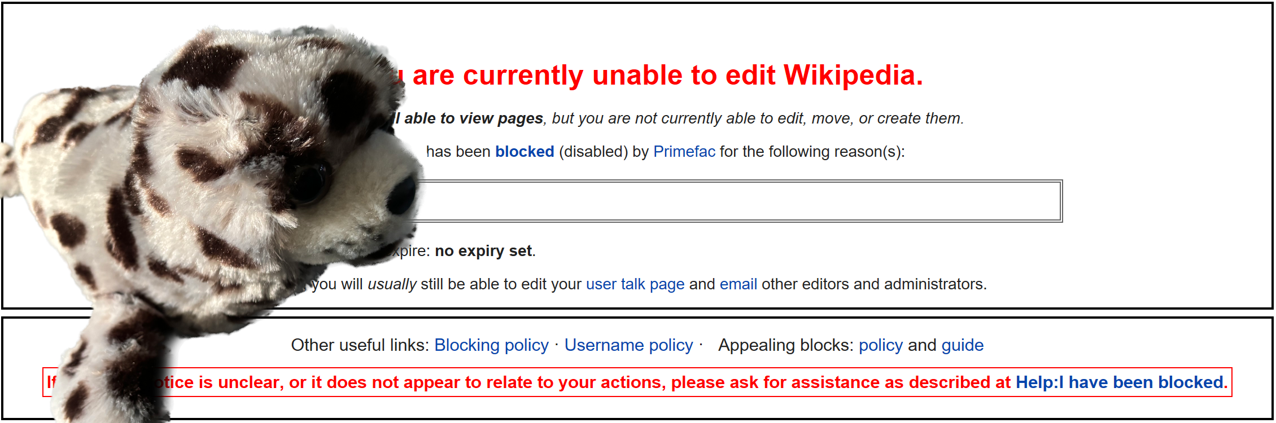This screenshot has width=1276, height=423.
Task: Open "Help:I have been blocked" link
Action: pyautogui.click(x=1120, y=382)
